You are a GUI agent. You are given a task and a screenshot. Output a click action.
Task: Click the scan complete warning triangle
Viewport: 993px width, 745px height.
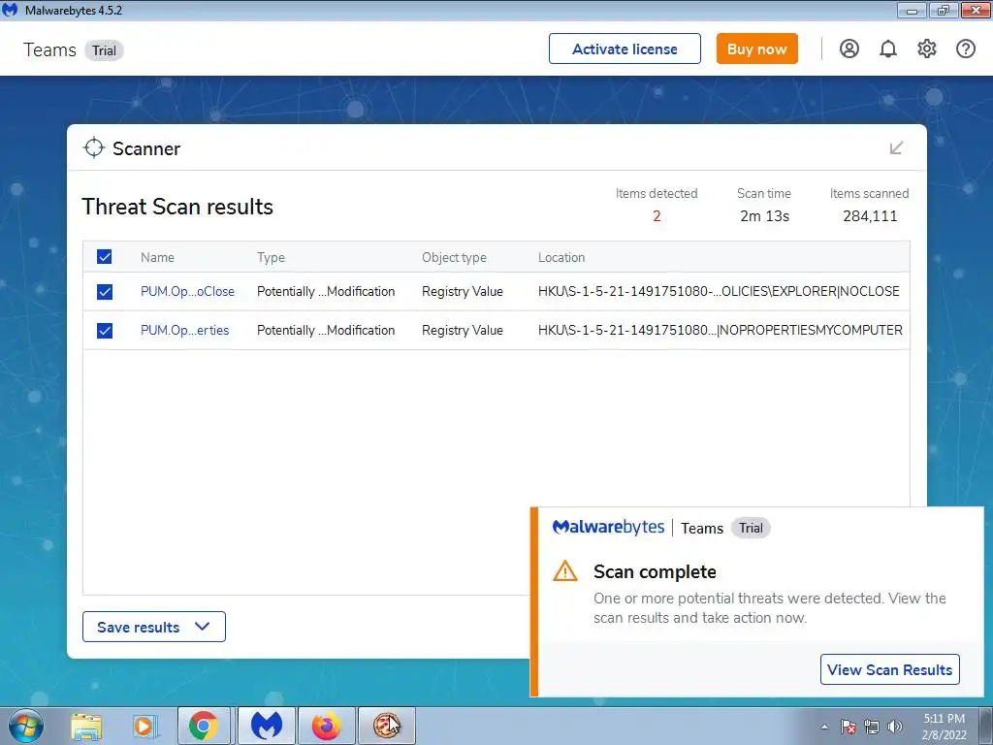click(x=565, y=570)
